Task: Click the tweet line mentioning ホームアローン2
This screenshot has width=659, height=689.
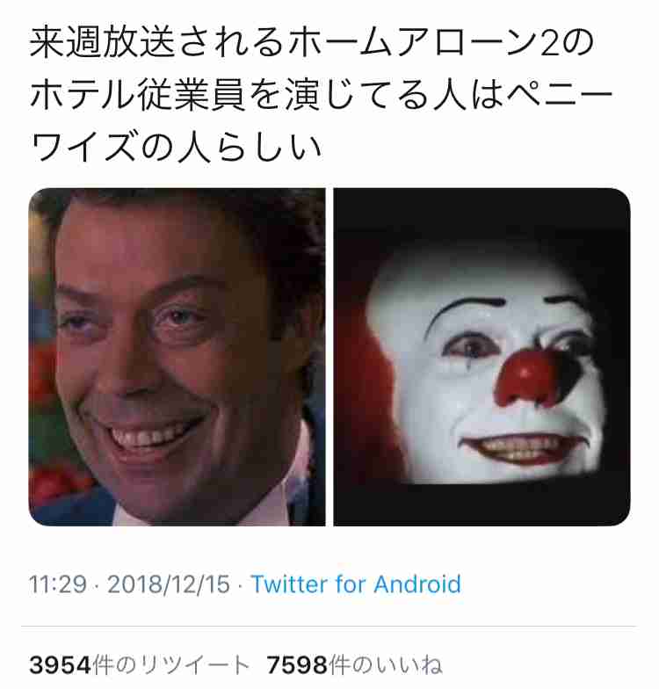Action: coord(311,42)
